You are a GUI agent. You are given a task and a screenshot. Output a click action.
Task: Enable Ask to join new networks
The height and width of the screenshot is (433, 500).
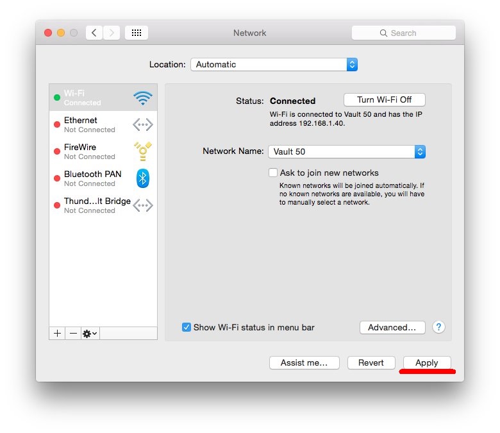273,173
